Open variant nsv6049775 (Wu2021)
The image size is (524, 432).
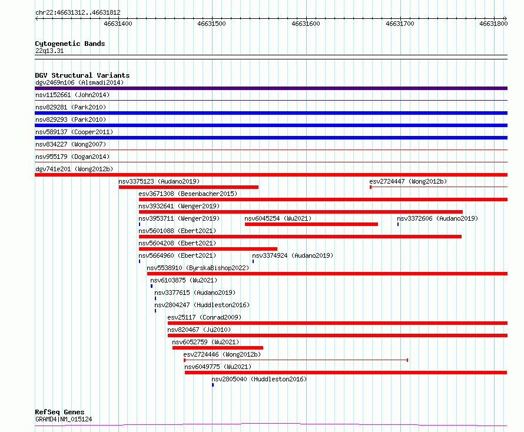pos(218,367)
